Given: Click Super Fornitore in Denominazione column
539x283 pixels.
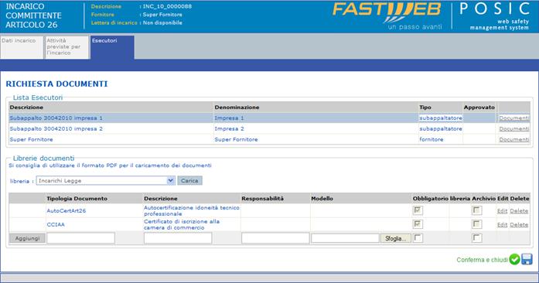Looking at the screenshot, I should (236, 139).
